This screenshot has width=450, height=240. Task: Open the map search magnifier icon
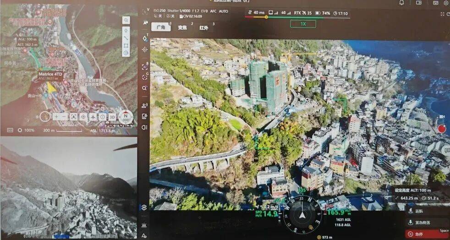point(126,21)
